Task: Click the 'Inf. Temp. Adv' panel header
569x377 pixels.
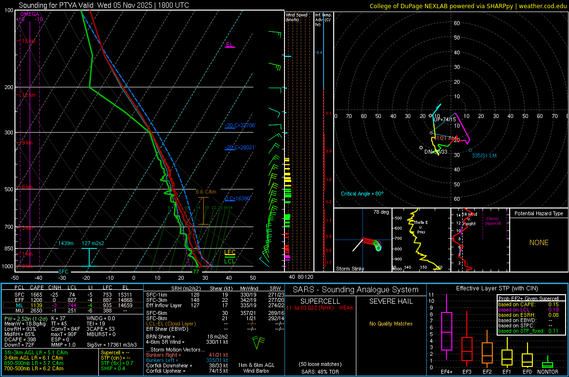Action: [x=323, y=20]
